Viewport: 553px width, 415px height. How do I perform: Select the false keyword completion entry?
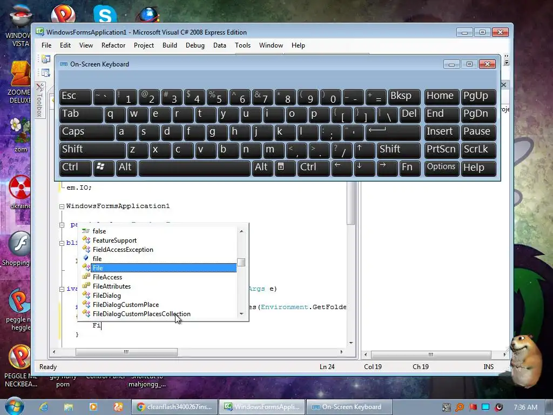(x=99, y=231)
